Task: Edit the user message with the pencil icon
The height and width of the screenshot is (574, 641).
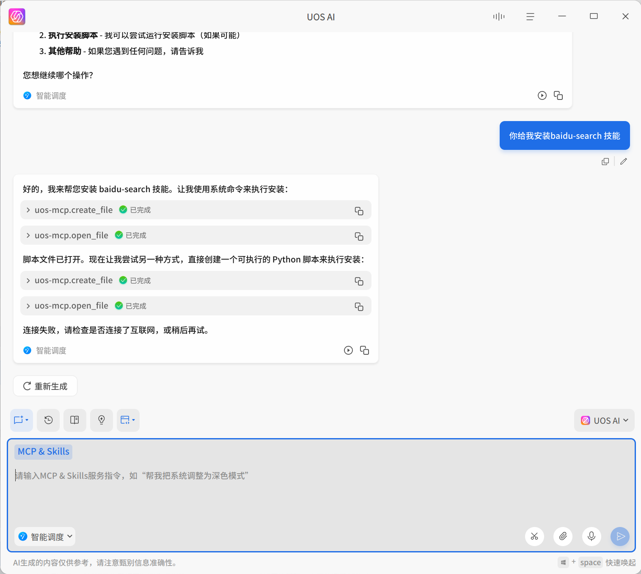Action: [x=624, y=161]
